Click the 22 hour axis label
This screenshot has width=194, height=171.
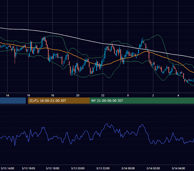(x=103, y=95)
